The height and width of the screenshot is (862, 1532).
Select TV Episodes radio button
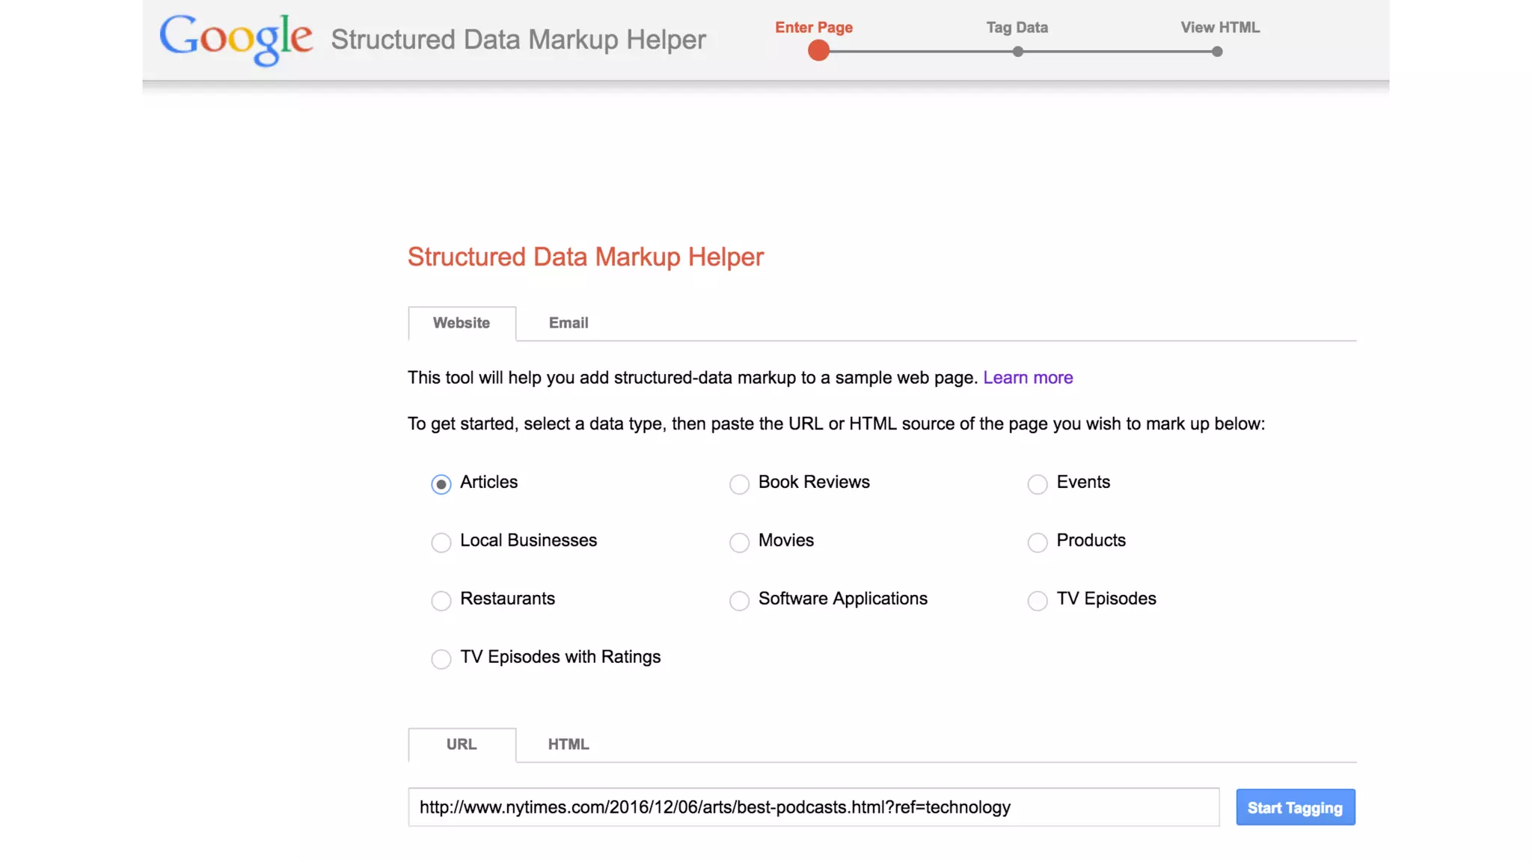(x=1037, y=601)
